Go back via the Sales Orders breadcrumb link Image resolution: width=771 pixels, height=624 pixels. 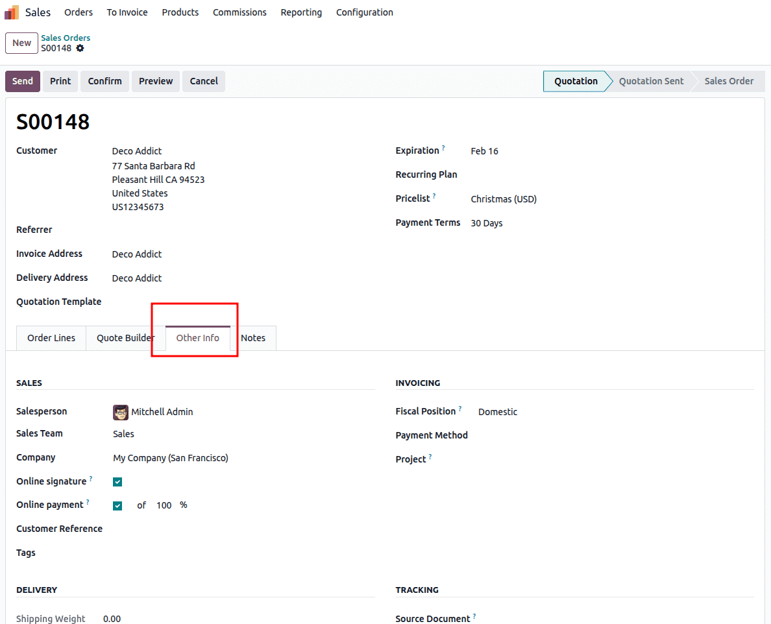coord(66,38)
